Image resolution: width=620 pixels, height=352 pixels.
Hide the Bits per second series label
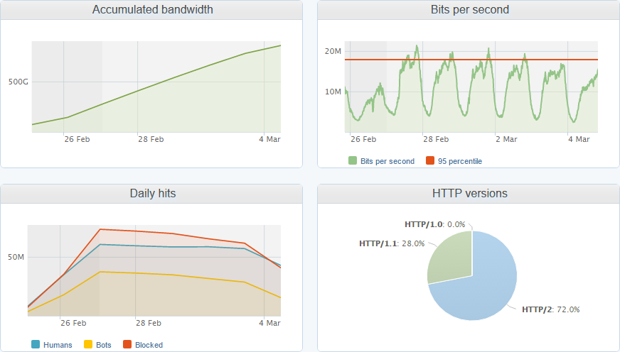(387, 161)
